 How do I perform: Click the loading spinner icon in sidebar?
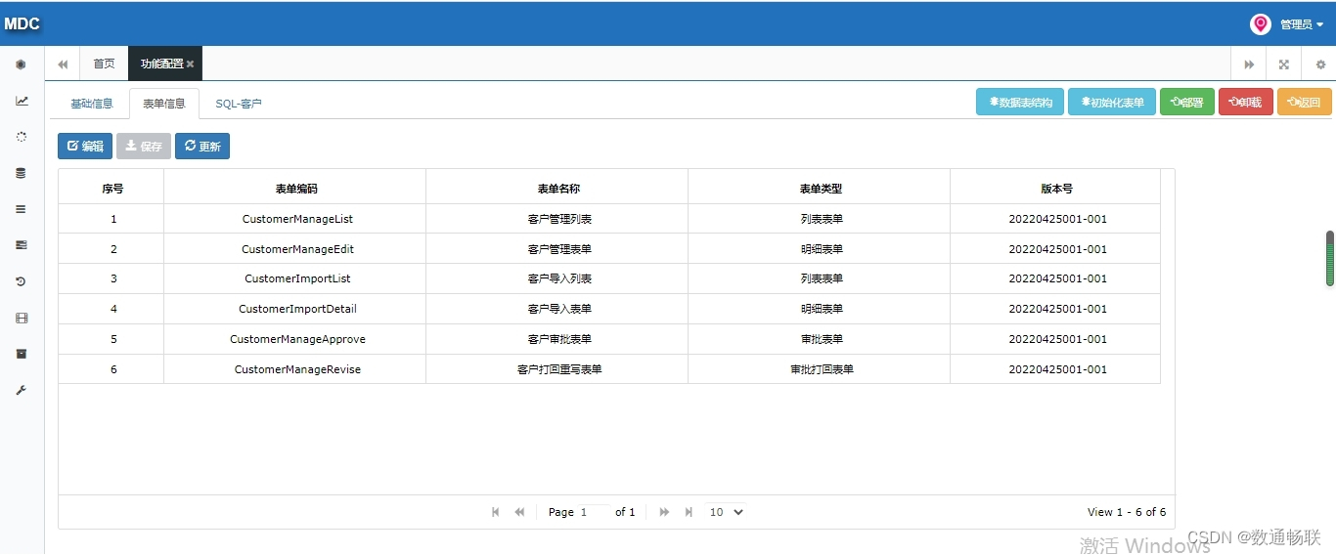click(x=22, y=137)
